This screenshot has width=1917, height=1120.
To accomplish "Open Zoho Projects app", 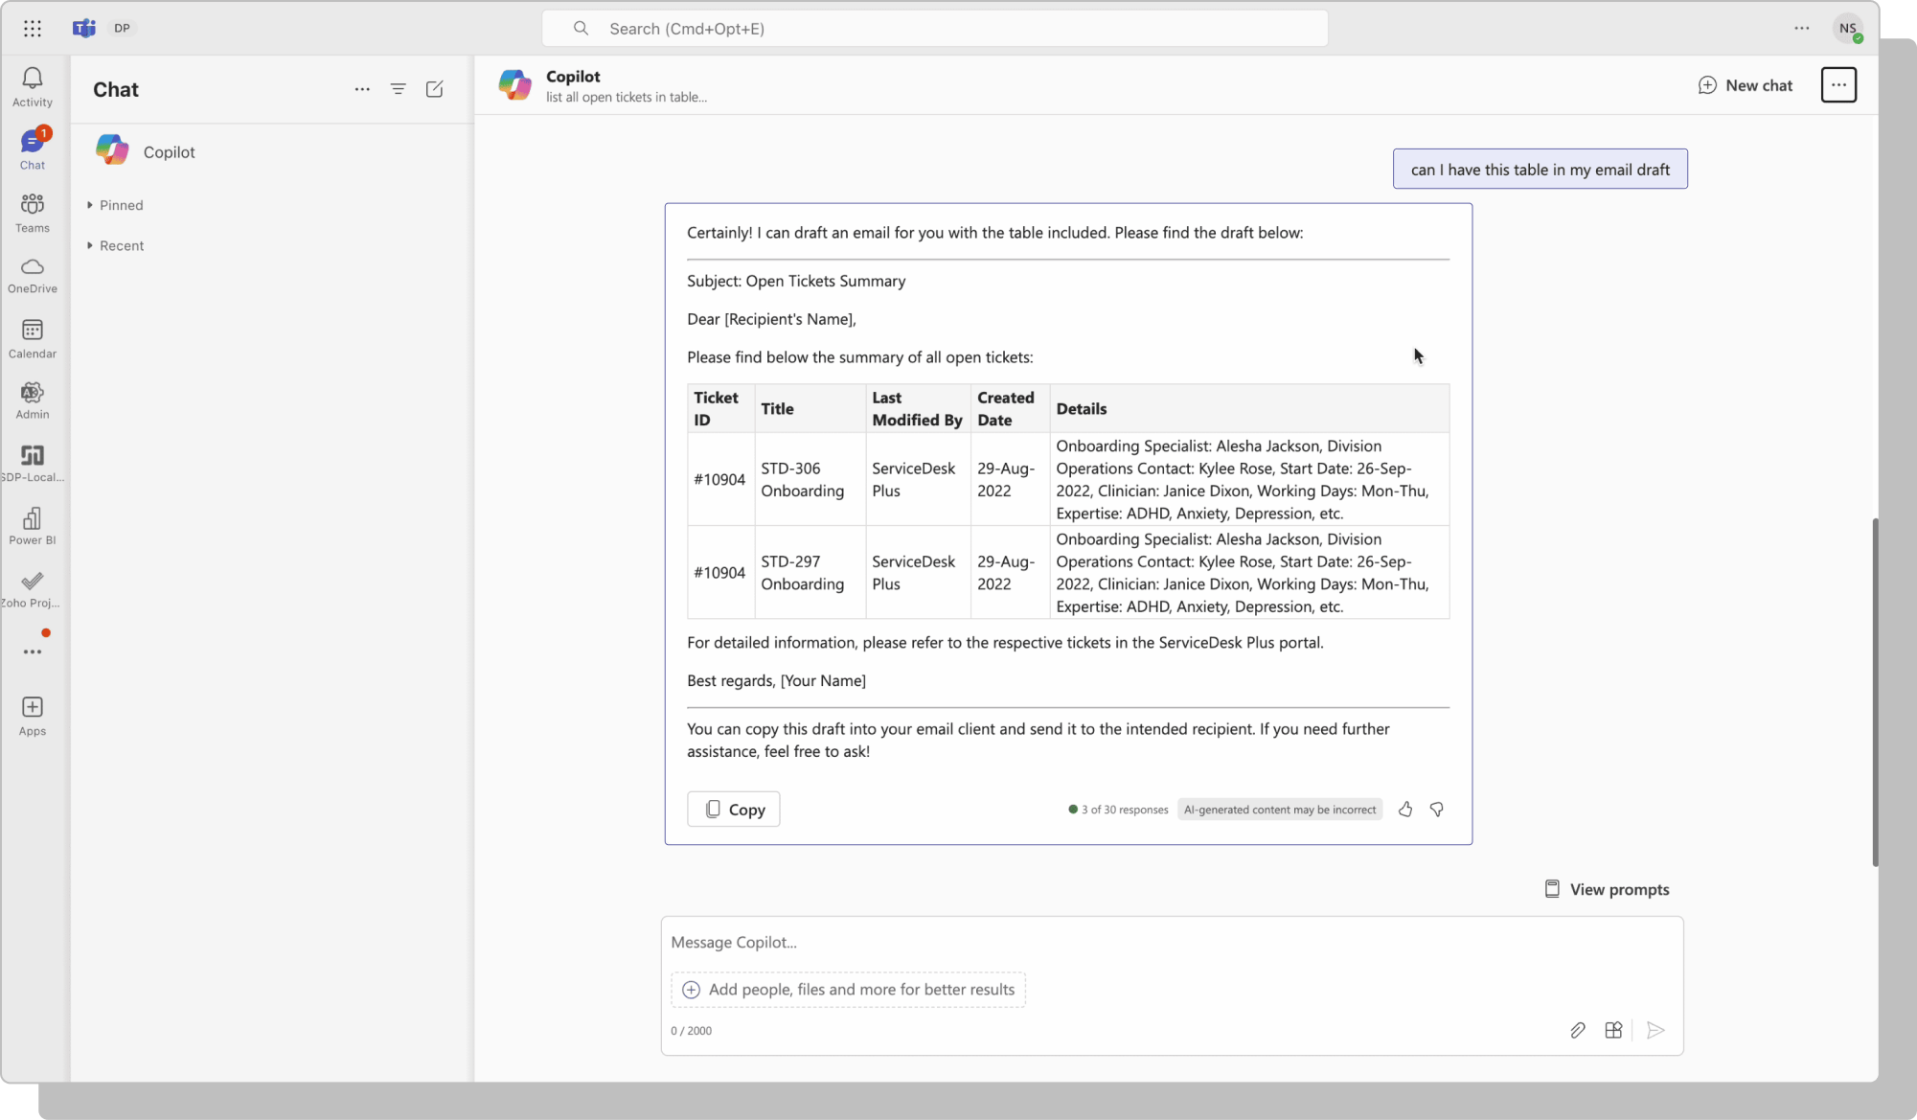I will (32, 587).
